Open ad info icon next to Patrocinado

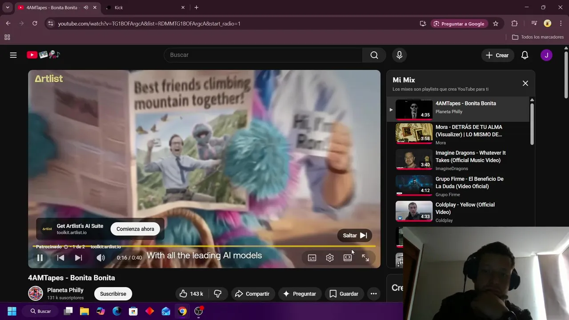click(66, 247)
